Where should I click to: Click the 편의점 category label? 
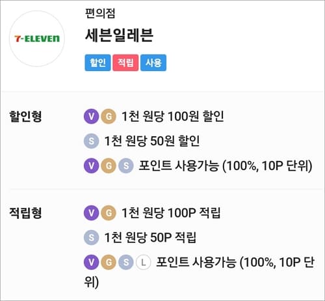click(x=100, y=13)
